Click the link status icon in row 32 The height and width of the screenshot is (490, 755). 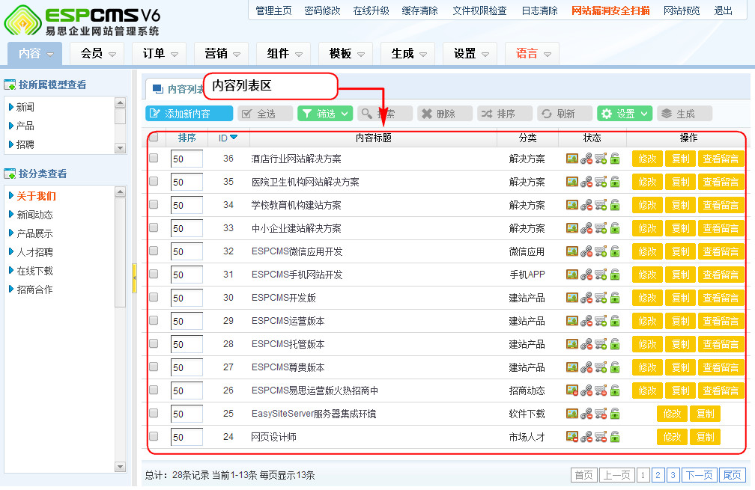[586, 251]
